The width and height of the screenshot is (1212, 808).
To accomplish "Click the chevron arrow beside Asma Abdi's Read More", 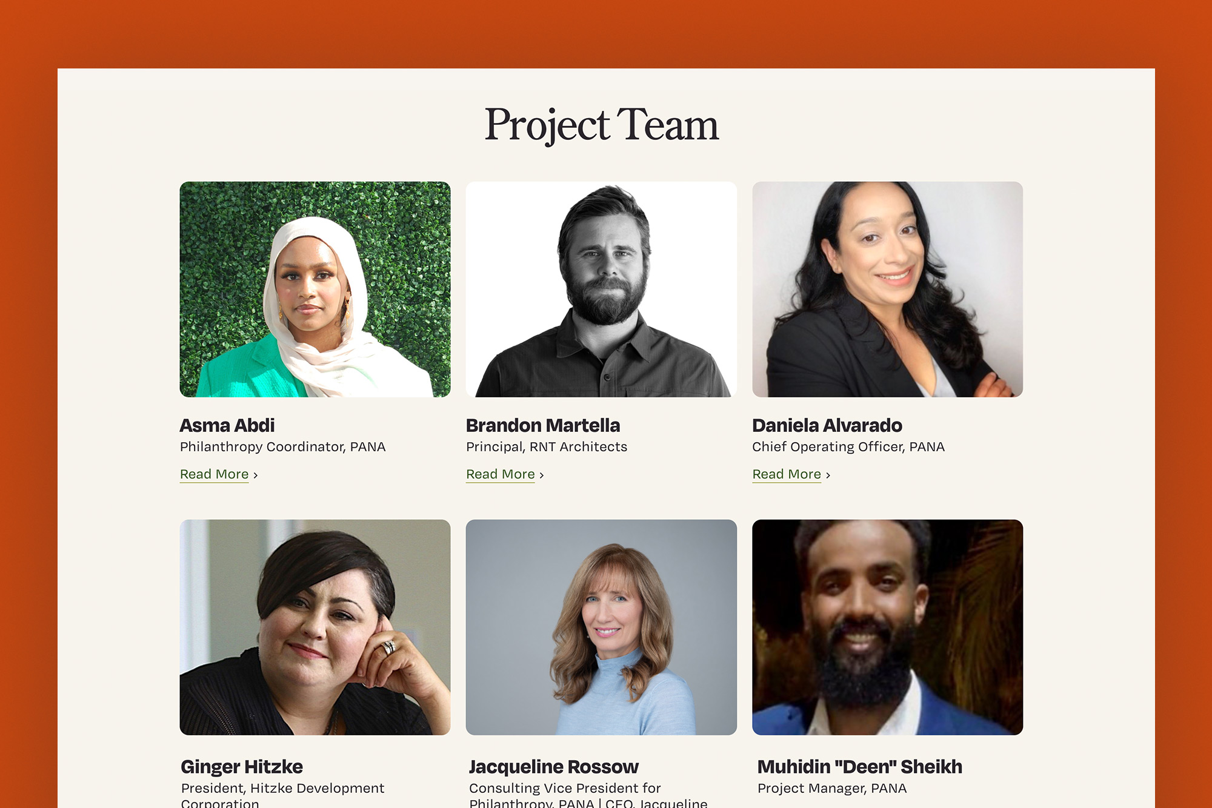I will click(x=256, y=475).
